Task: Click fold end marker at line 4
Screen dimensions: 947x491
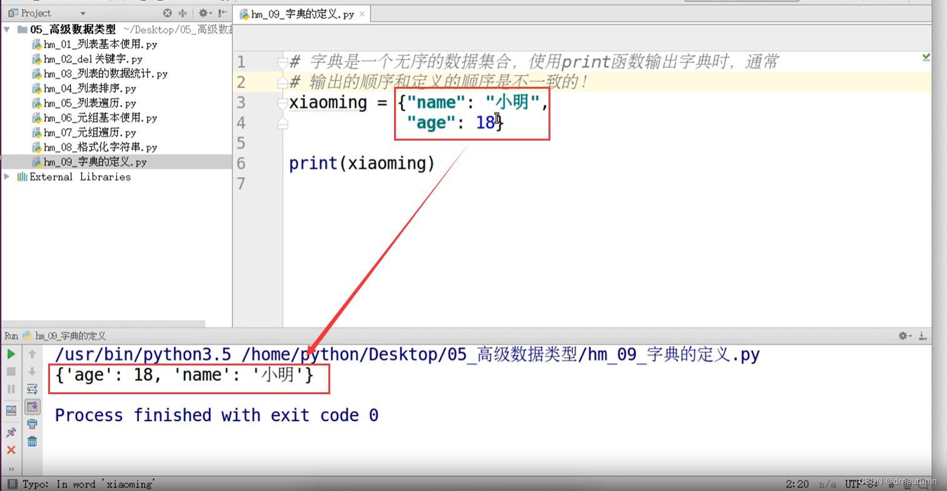Action: pyautogui.click(x=283, y=124)
